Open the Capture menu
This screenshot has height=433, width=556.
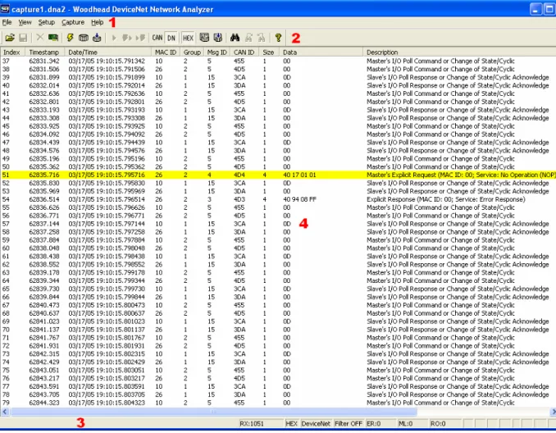coord(73,22)
